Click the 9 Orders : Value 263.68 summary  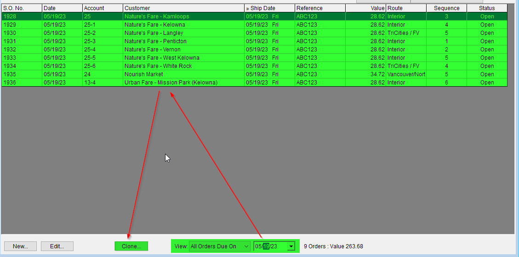point(333,246)
